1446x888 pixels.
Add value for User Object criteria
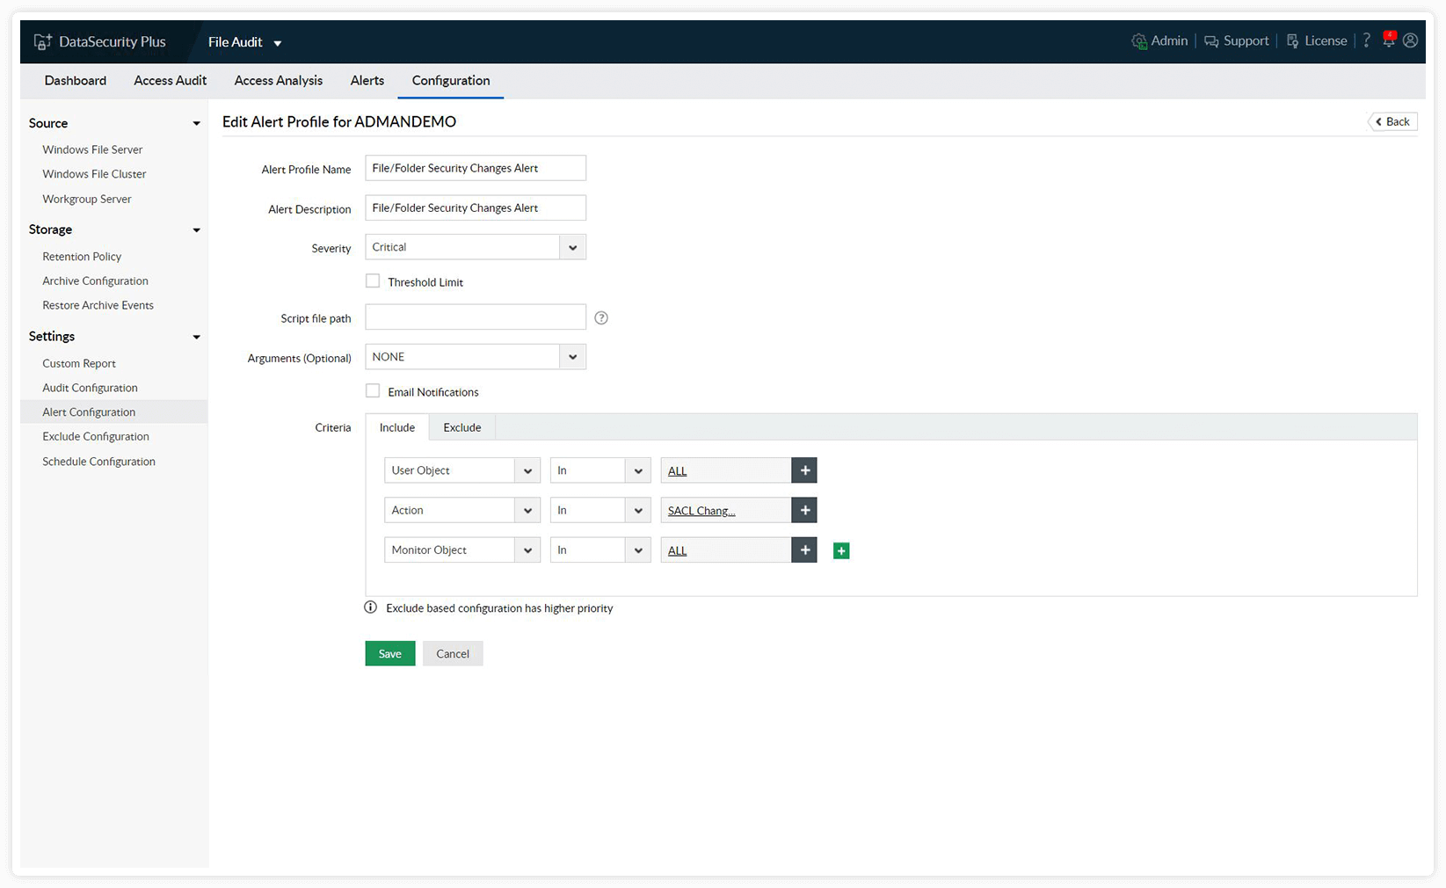pos(804,470)
